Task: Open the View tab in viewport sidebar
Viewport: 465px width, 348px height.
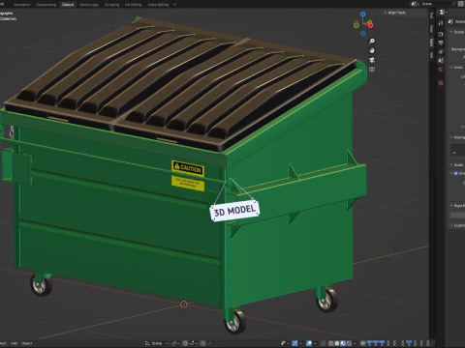Action: (431, 28)
